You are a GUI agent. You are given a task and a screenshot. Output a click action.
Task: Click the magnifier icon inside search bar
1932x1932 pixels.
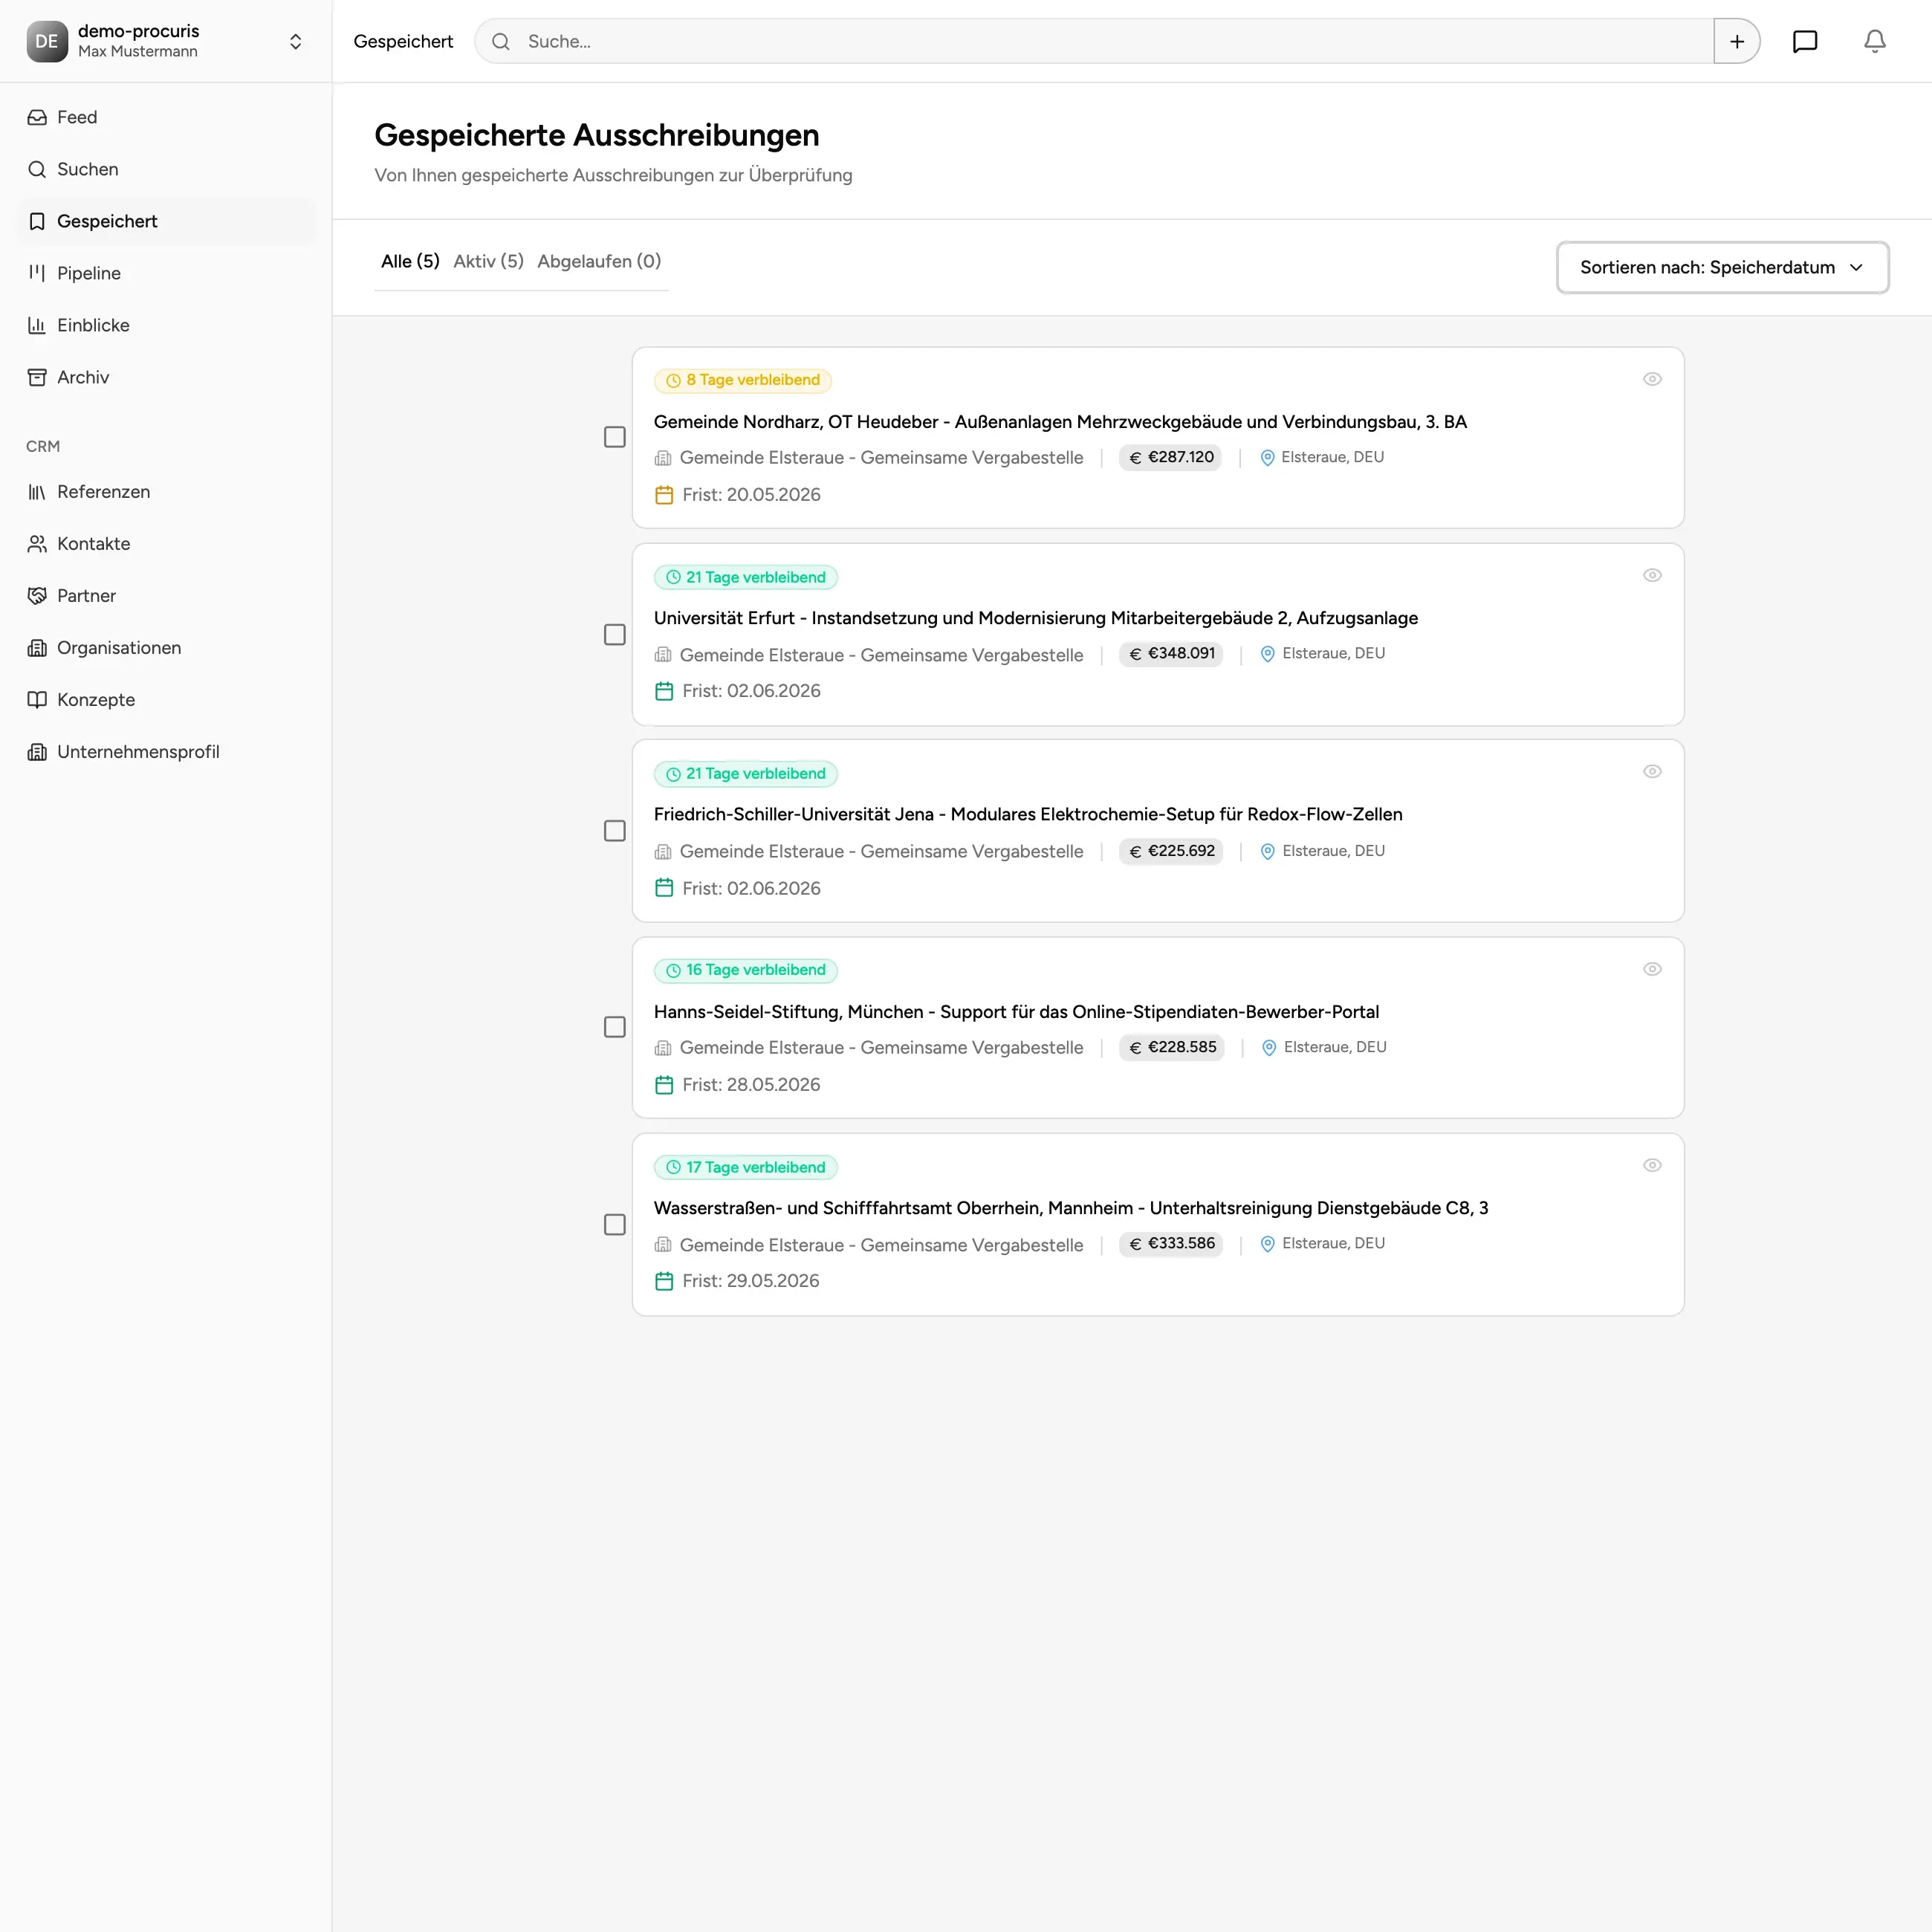click(x=501, y=41)
